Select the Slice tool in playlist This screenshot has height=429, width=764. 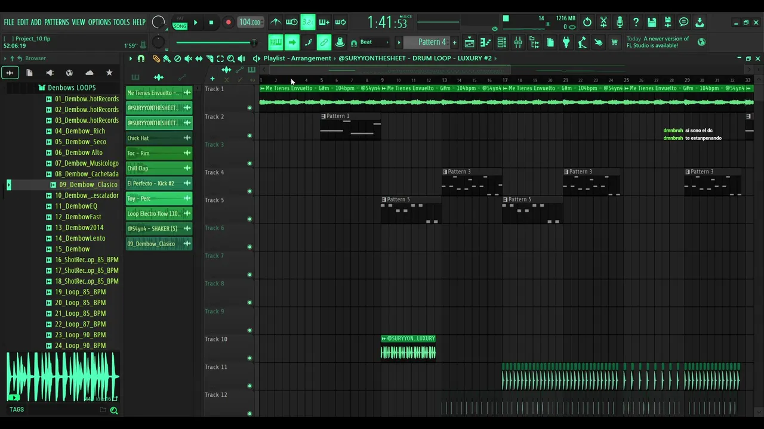210,58
